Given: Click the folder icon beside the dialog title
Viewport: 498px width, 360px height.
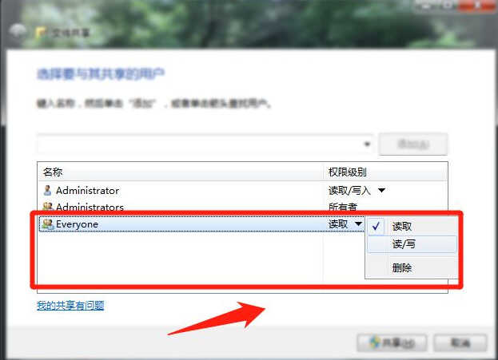Looking at the screenshot, I should click(x=42, y=33).
